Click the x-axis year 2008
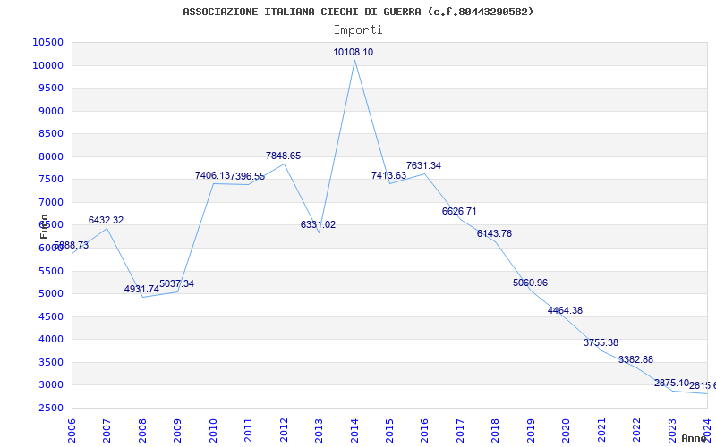 point(142,430)
